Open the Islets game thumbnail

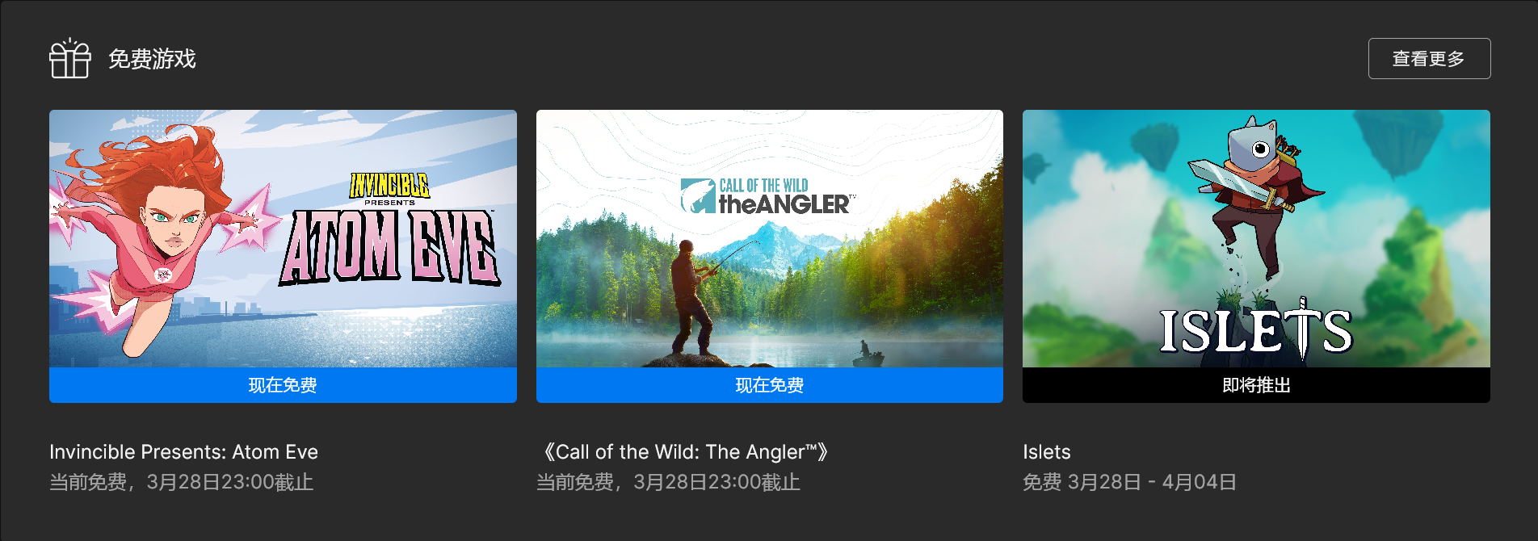(x=1256, y=239)
